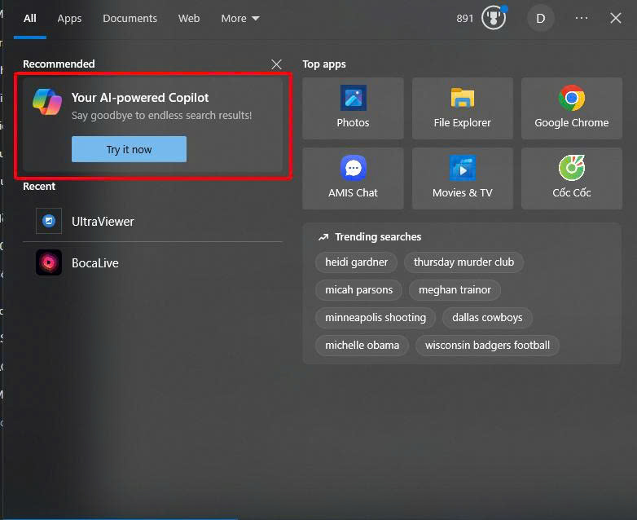Open Movies & TV app tile

463,178
